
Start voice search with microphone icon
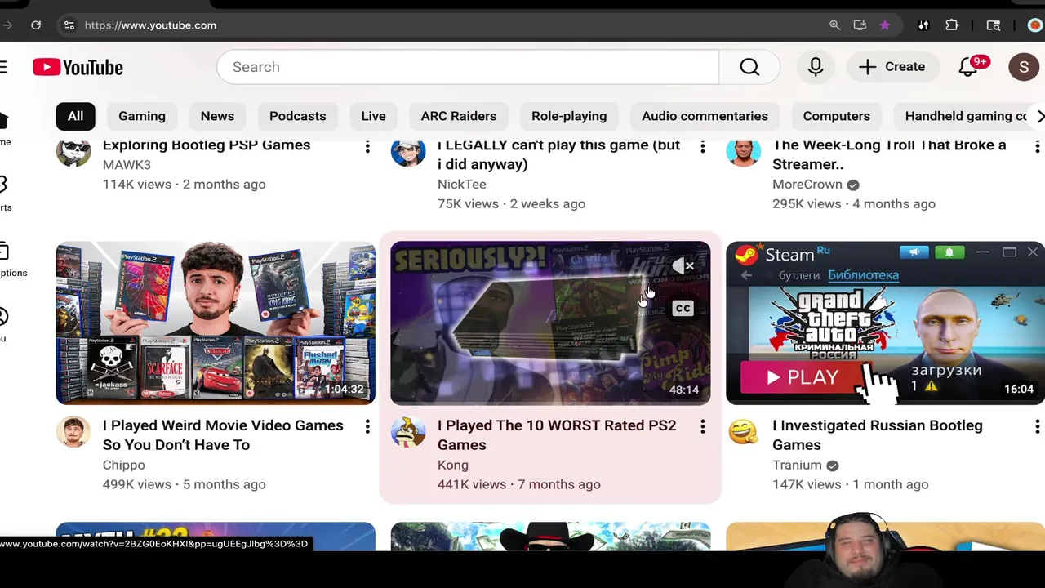click(816, 67)
